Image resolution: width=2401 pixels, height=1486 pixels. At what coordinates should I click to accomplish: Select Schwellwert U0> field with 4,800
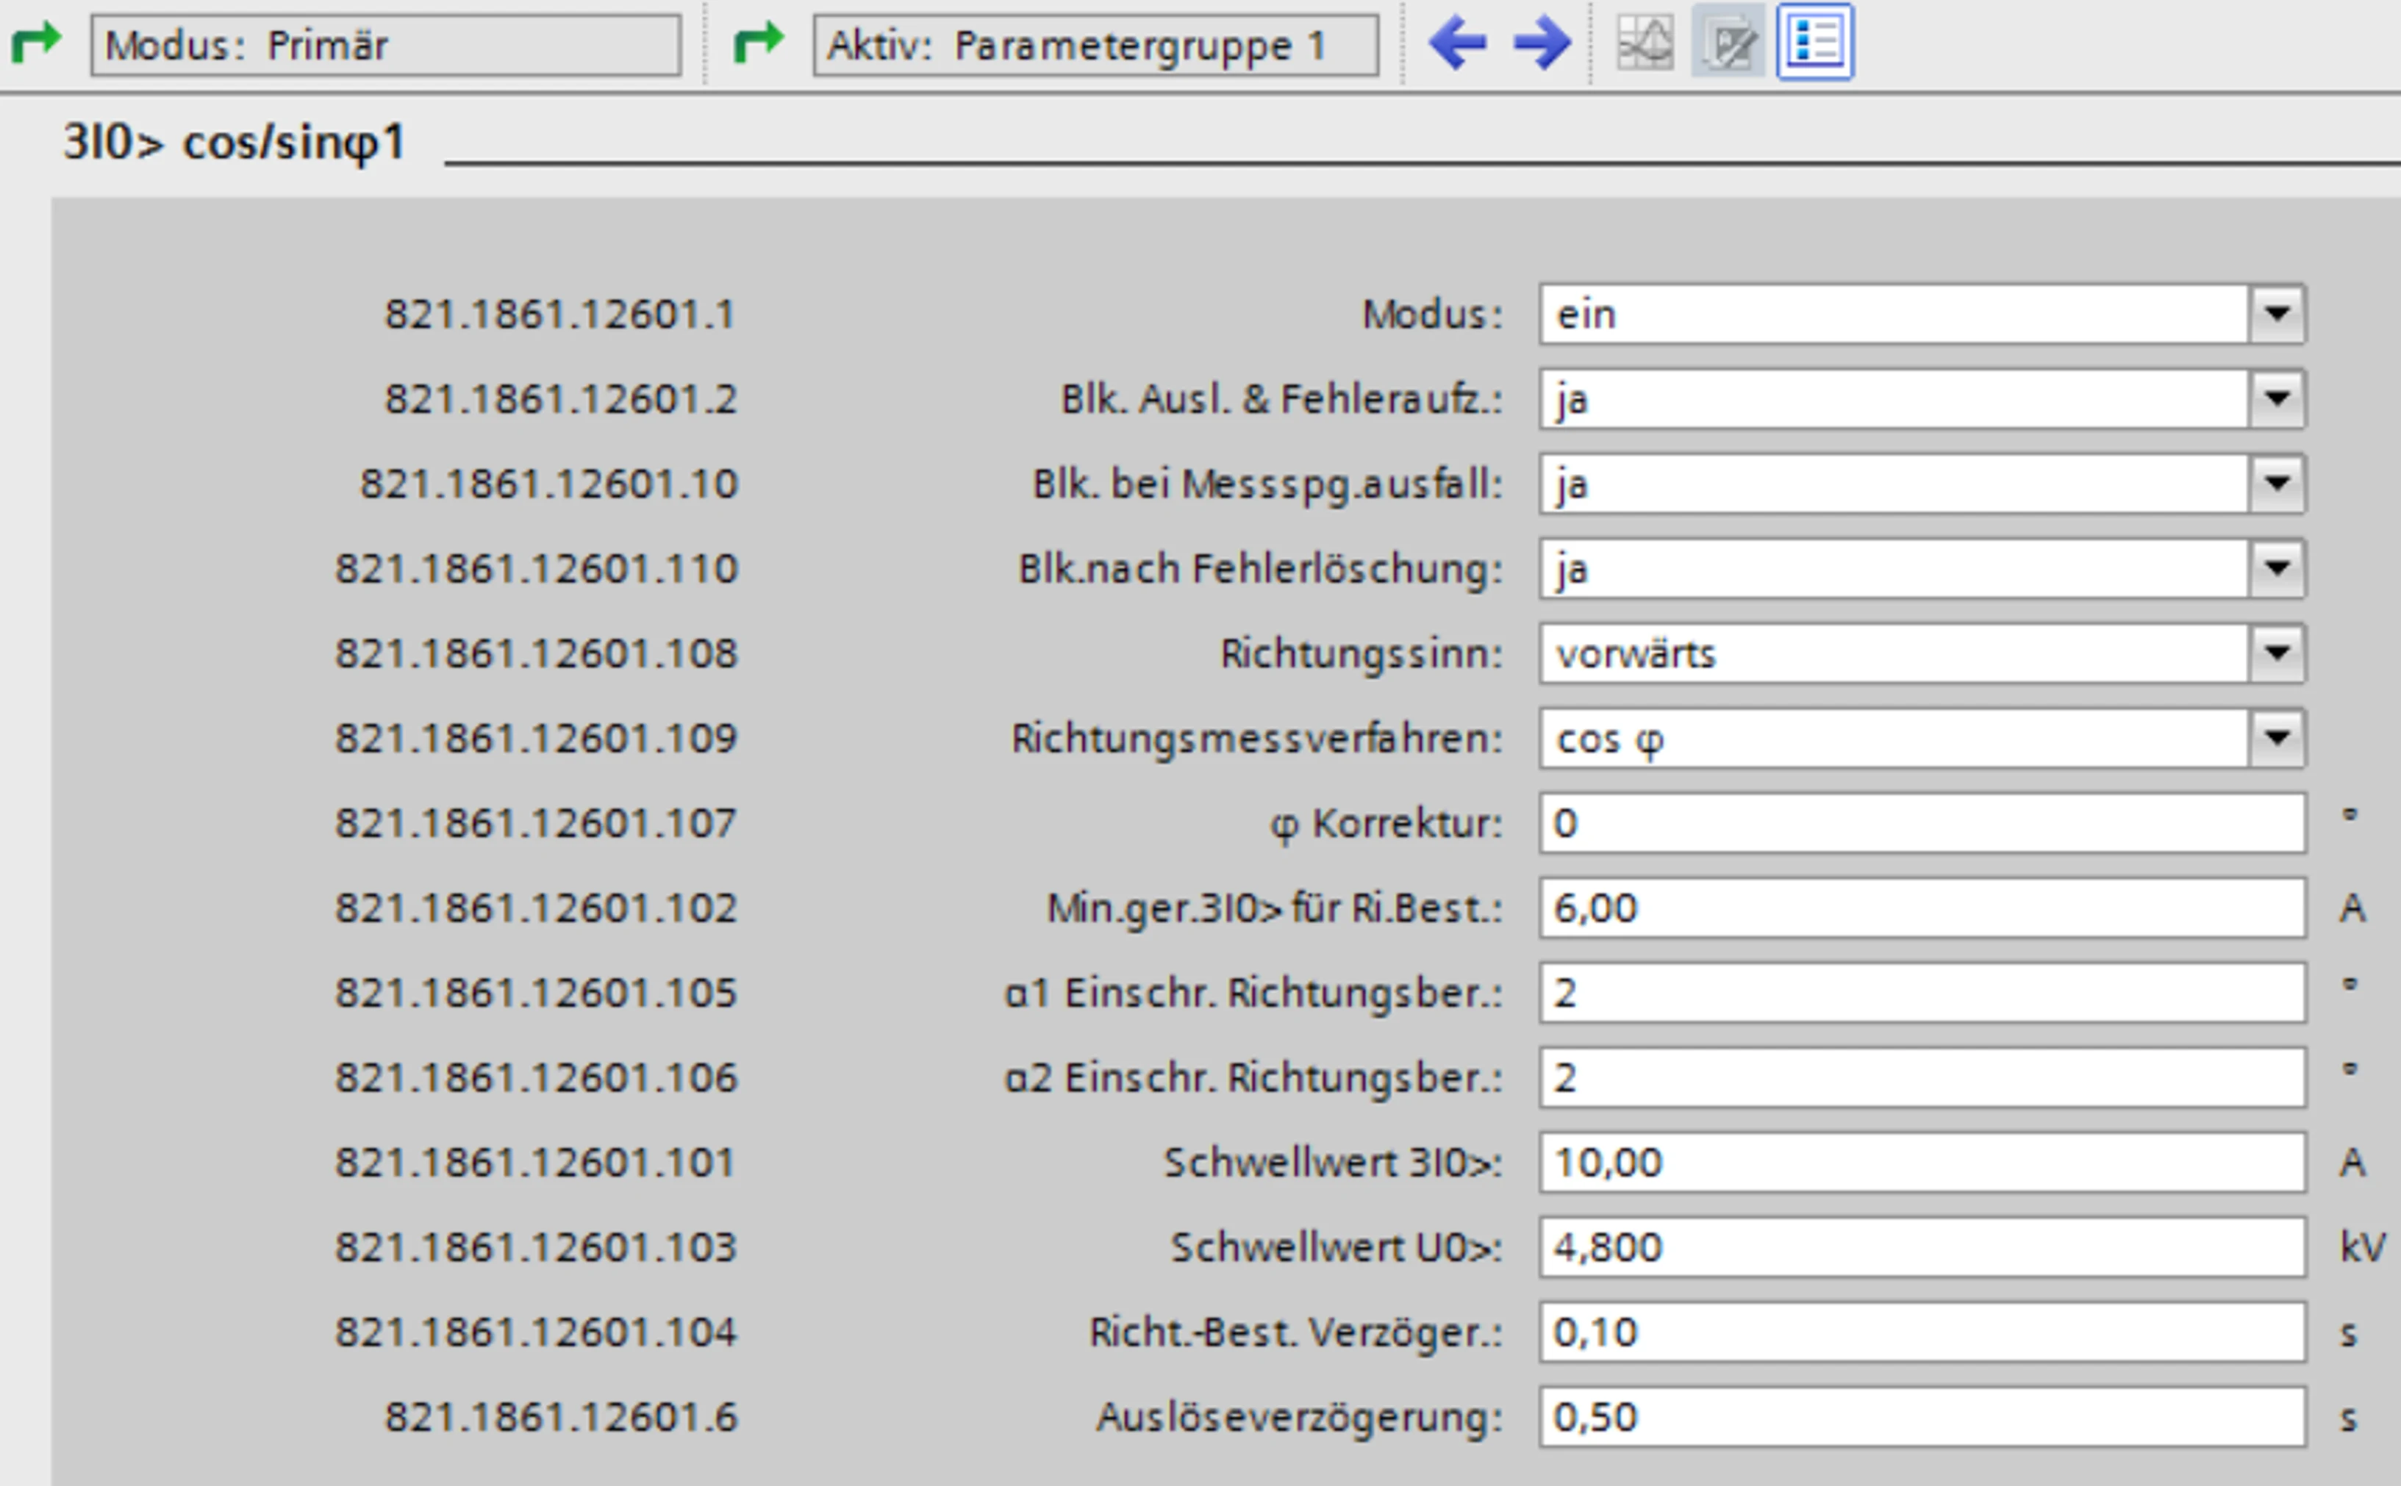click(1920, 1247)
